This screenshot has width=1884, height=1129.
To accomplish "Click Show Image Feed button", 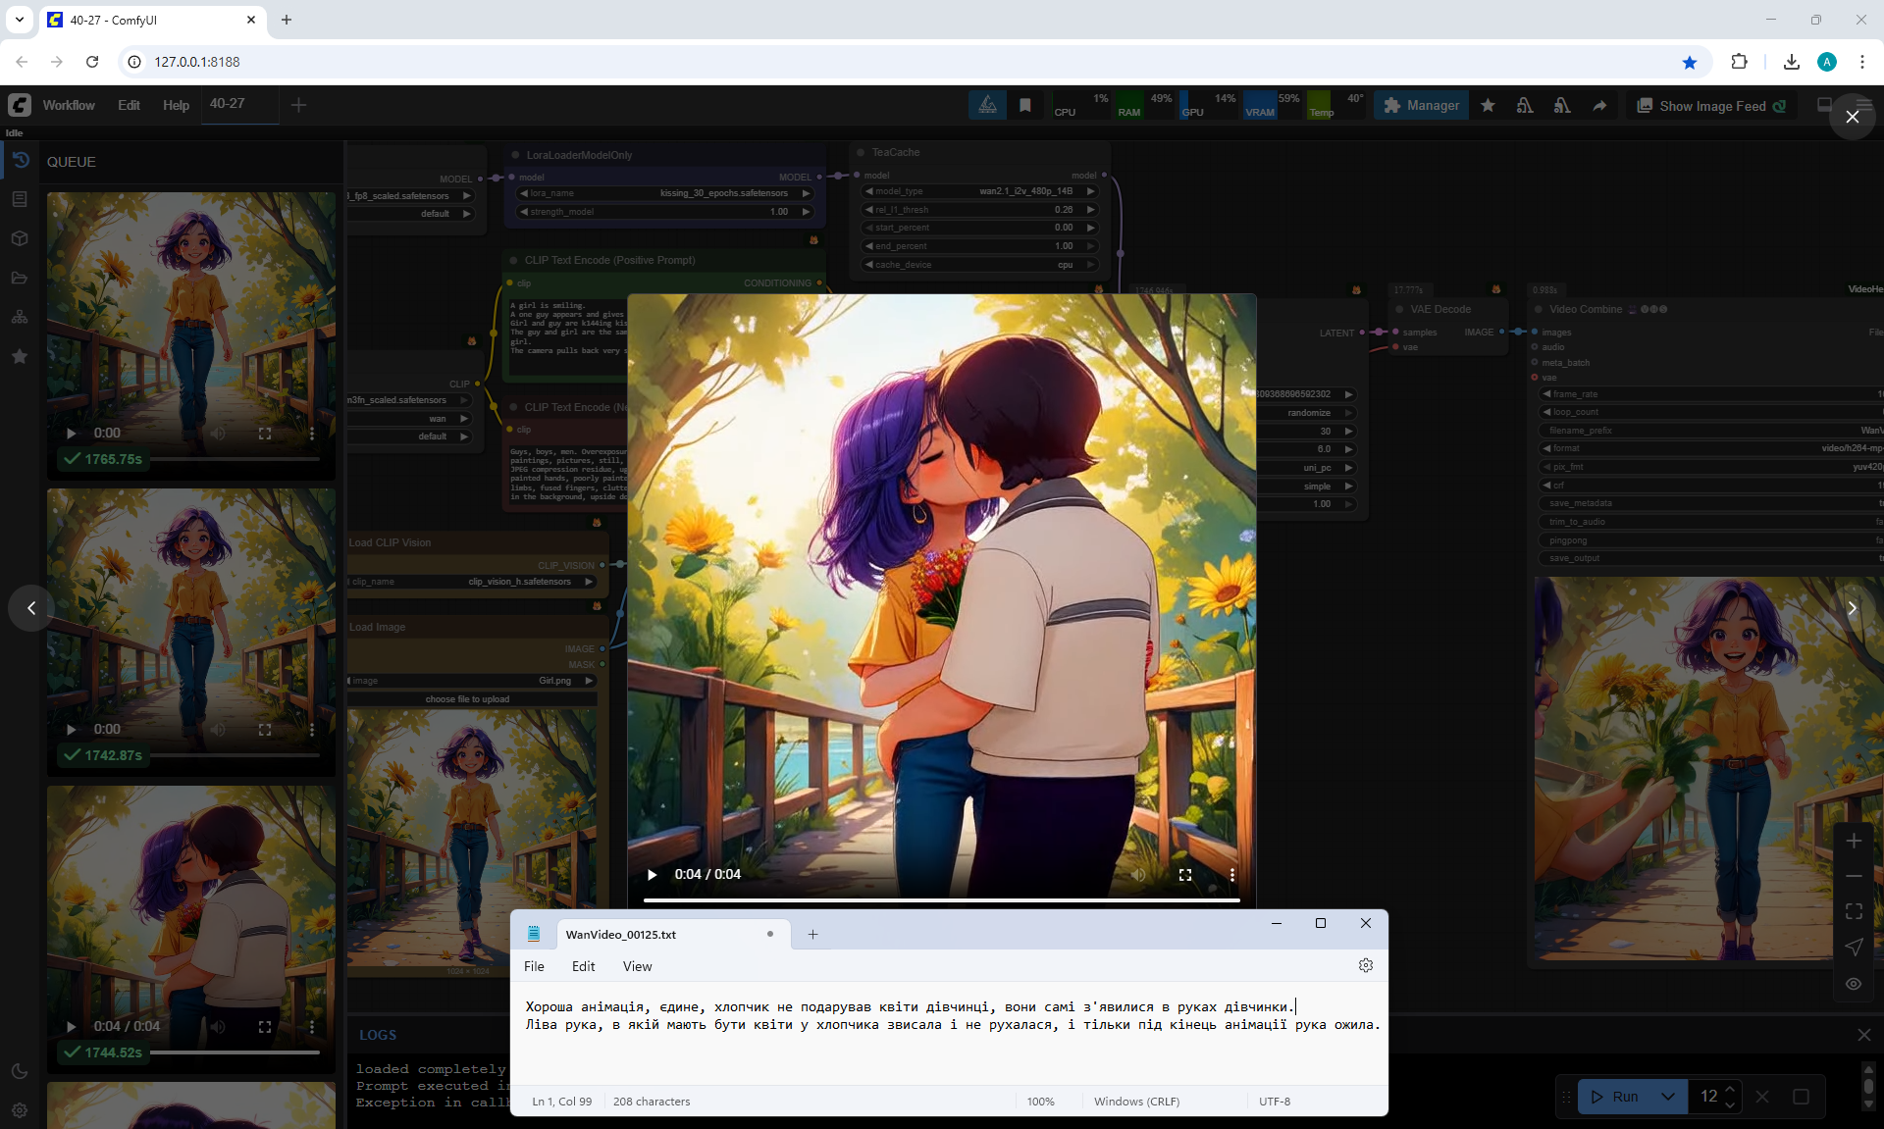I will point(1711,106).
